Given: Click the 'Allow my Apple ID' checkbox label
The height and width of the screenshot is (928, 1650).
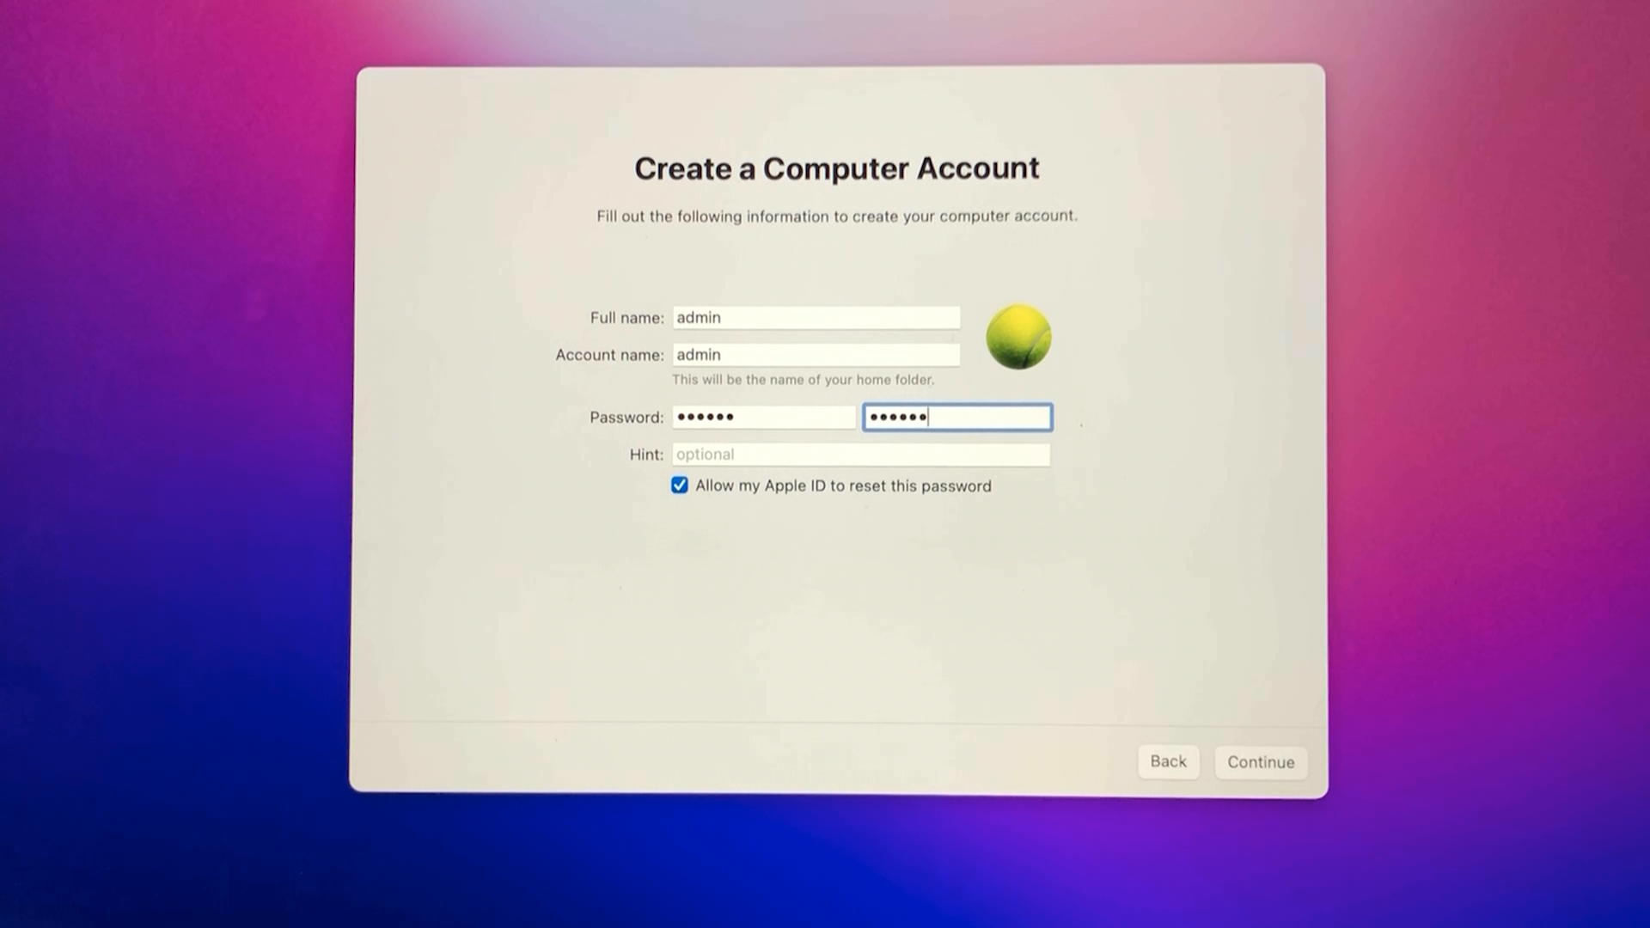Looking at the screenshot, I should 843,486.
